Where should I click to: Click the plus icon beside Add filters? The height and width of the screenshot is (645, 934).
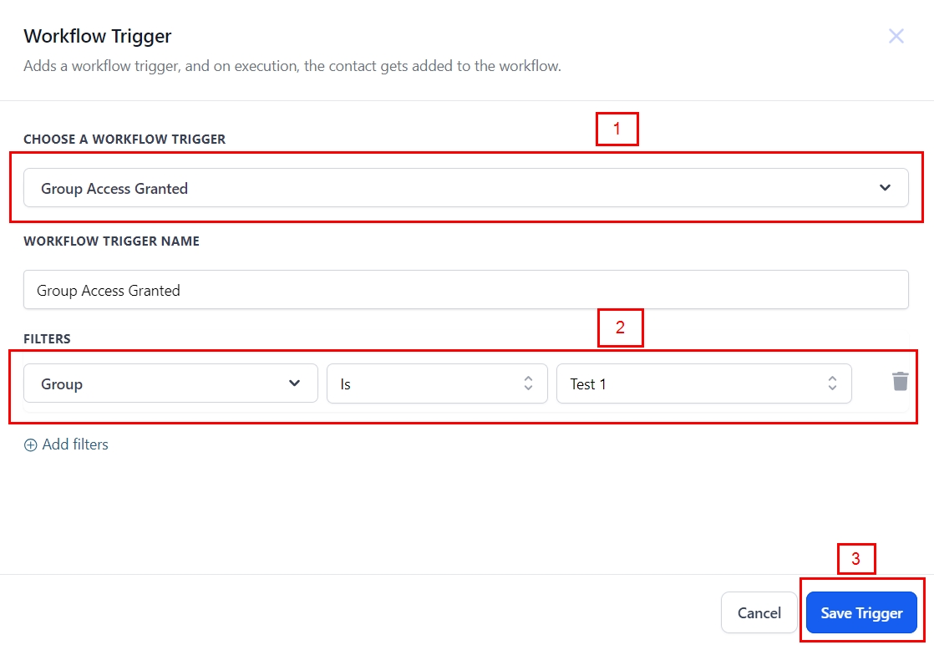pos(31,445)
